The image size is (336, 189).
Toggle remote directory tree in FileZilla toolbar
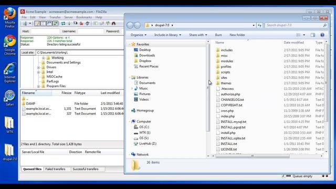tap(49, 23)
